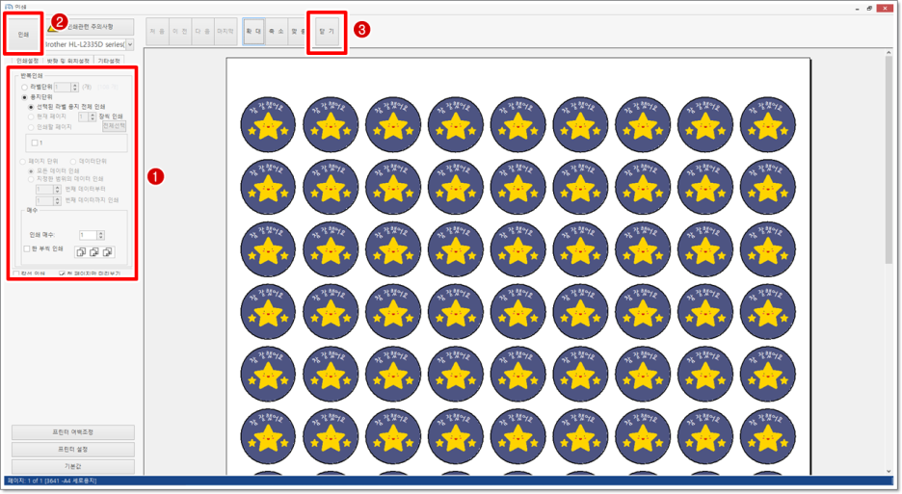Viewport: 902px width, 494px height.
Task: Open 프린터 설정 printer settings
Action: click(73, 449)
